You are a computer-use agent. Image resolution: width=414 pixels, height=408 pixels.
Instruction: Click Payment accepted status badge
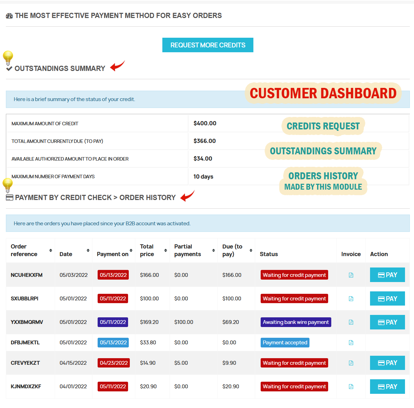point(285,343)
